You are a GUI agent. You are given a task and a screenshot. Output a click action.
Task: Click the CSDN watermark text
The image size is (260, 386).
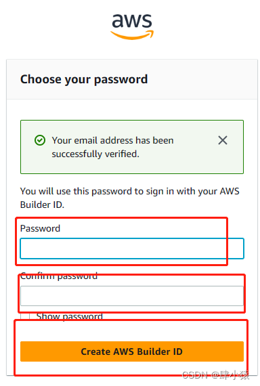(x=216, y=375)
